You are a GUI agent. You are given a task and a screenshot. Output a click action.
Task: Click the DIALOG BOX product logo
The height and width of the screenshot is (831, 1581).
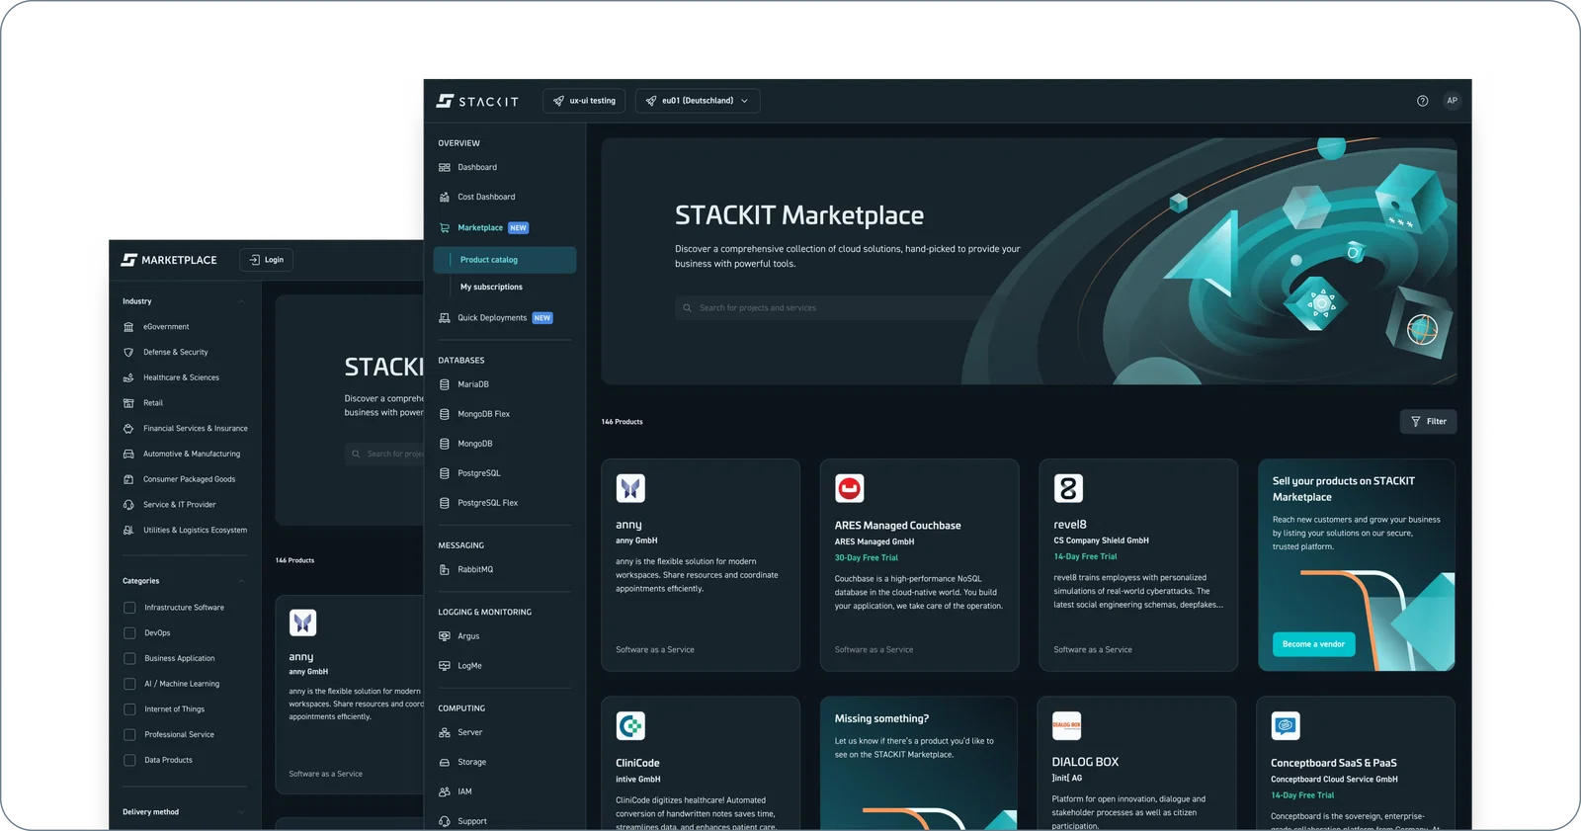[x=1066, y=725]
